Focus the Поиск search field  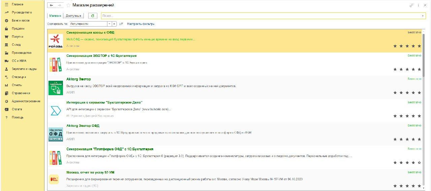261,16
